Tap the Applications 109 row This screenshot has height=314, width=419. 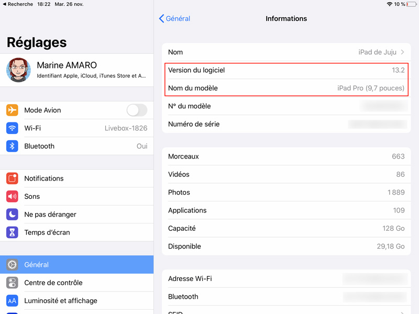[286, 210]
